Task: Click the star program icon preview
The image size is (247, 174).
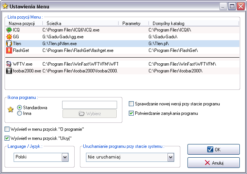Action: (x=11, y=110)
